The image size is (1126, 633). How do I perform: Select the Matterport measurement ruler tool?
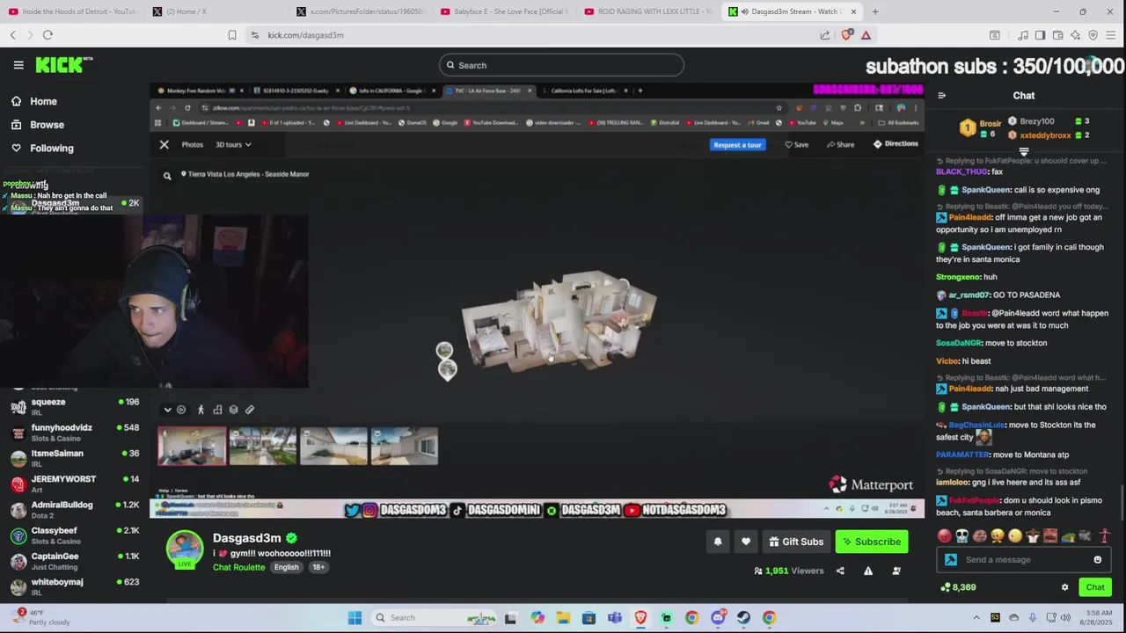point(250,410)
